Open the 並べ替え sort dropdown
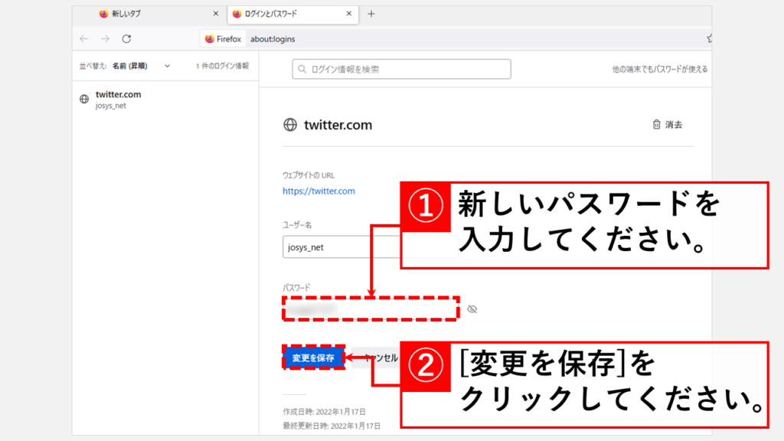Image resolution: width=784 pixels, height=441 pixels. 130,66
